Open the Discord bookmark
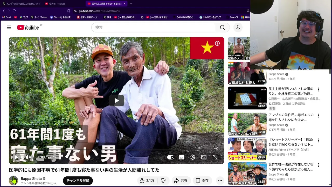Image resolution: width=332 pixels, height=187 pixels. 61,17
